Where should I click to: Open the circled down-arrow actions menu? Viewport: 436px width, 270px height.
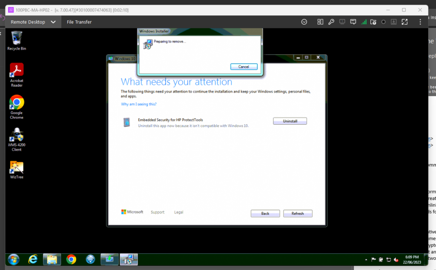pos(304,22)
